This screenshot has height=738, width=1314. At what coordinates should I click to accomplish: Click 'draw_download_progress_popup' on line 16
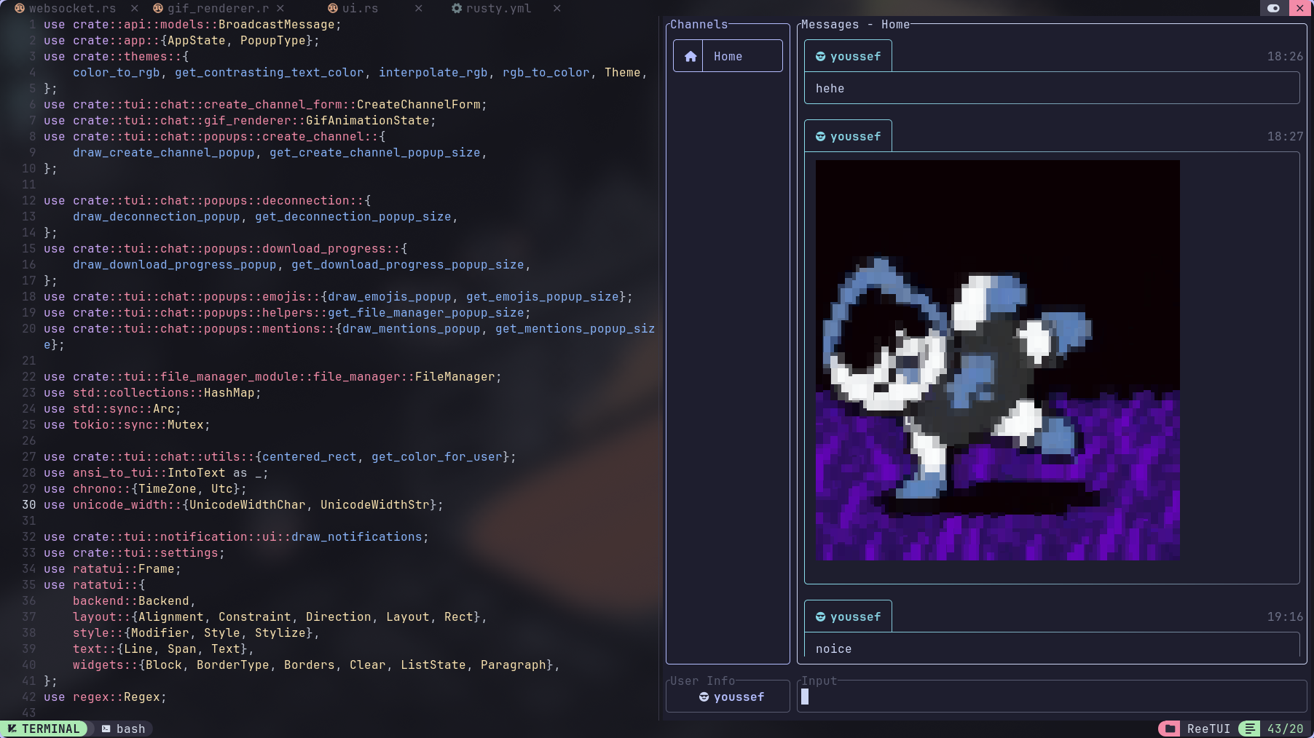pyautogui.click(x=174, y=264)
